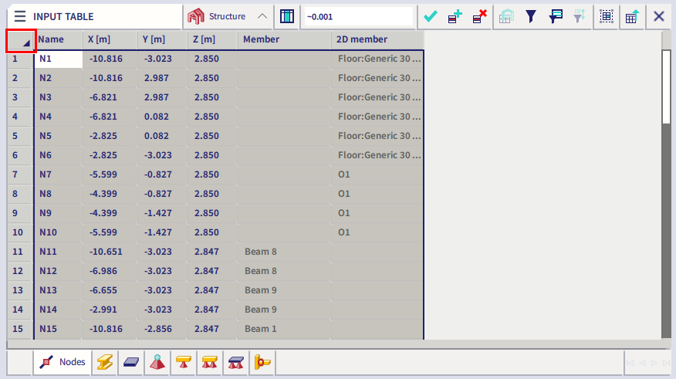The width and height of the screenshot is (676, 379).
Task: Click the column chooser icon
Action: click(x=287, y=16)
